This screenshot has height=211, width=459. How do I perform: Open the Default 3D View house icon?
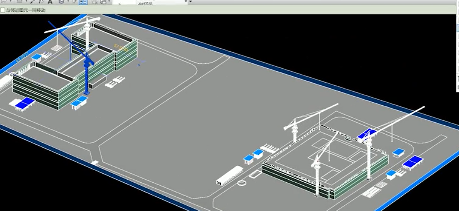tap(61, 2)
